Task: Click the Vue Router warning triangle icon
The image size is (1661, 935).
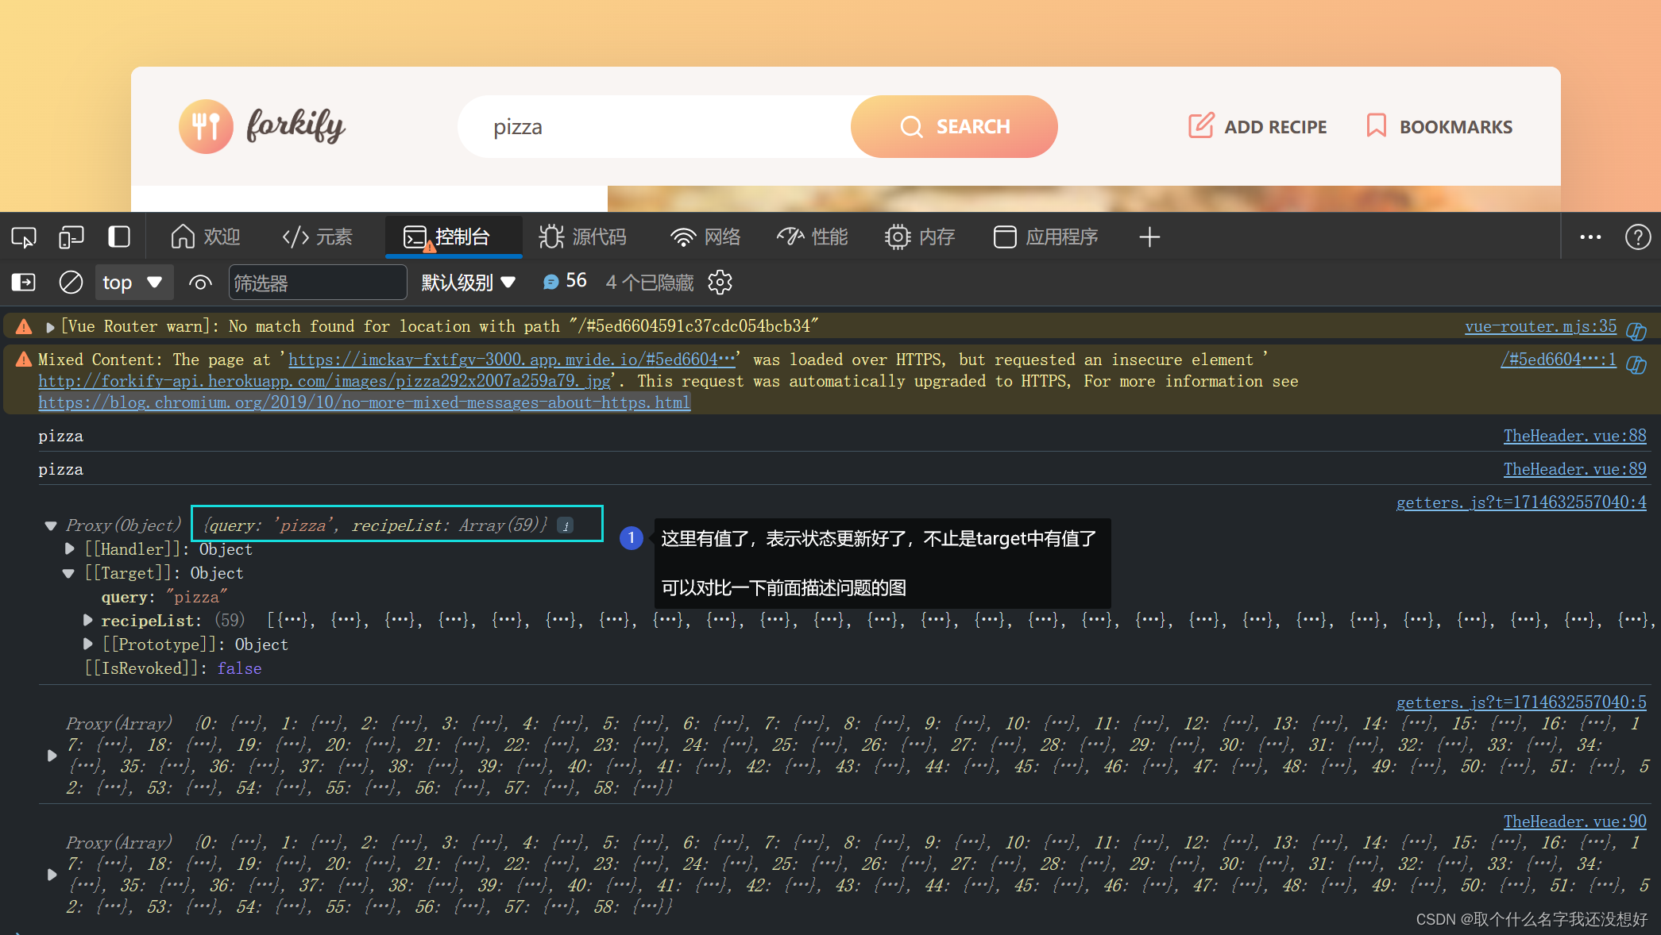Action: tap(24, 326)
